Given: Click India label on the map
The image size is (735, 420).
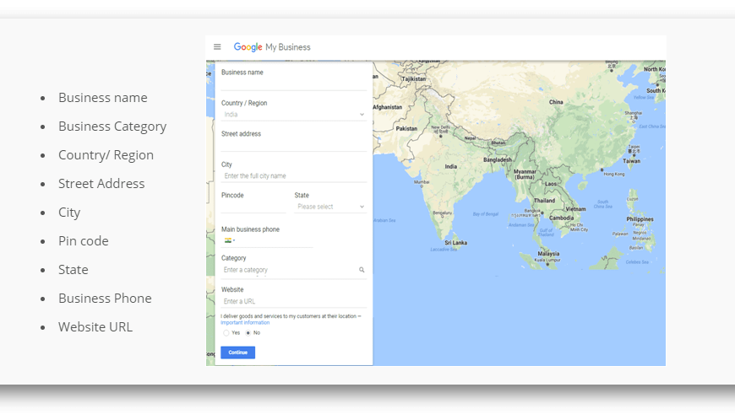Looking at the screenshot, I should point(451,167).
